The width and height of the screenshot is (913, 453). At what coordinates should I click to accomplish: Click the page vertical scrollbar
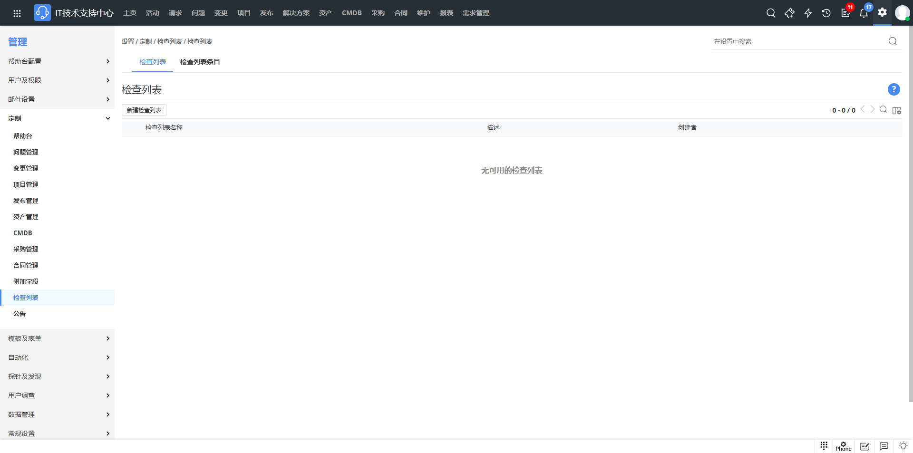coord(911,214)
